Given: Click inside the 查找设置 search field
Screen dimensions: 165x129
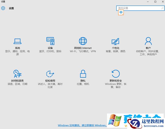Looking at the screenshot, I should [140, 8].
